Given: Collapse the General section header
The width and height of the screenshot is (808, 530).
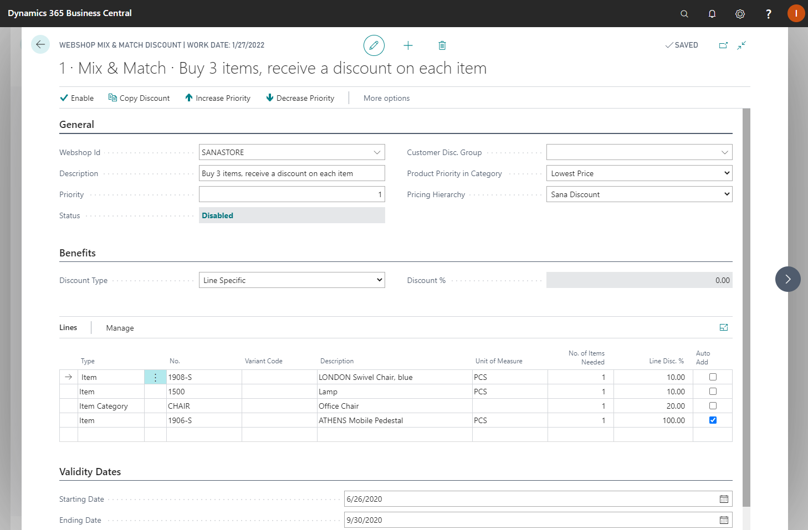Looking at the screenshot, I should coord(76,125).
